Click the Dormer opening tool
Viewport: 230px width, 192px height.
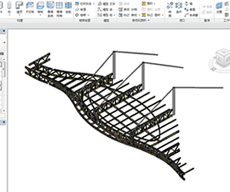[x=191, y=15]
